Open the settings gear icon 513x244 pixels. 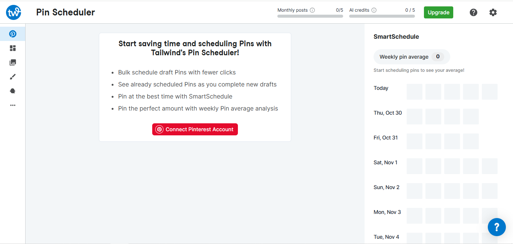point(493,12)
